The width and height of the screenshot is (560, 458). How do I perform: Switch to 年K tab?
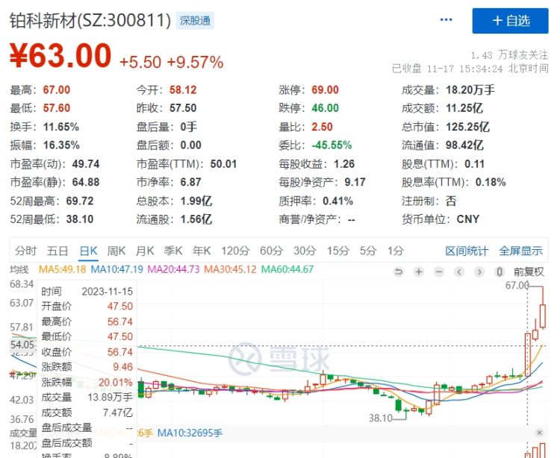202,251
